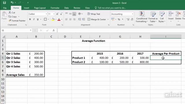Select column F header
185x104 pixels.
[100, 37]
